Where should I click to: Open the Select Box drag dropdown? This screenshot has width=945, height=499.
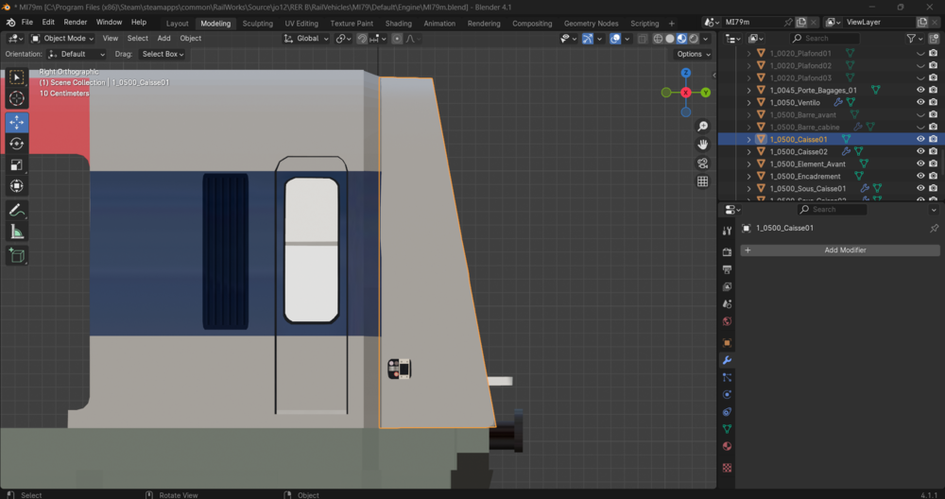tap(163, 54)
